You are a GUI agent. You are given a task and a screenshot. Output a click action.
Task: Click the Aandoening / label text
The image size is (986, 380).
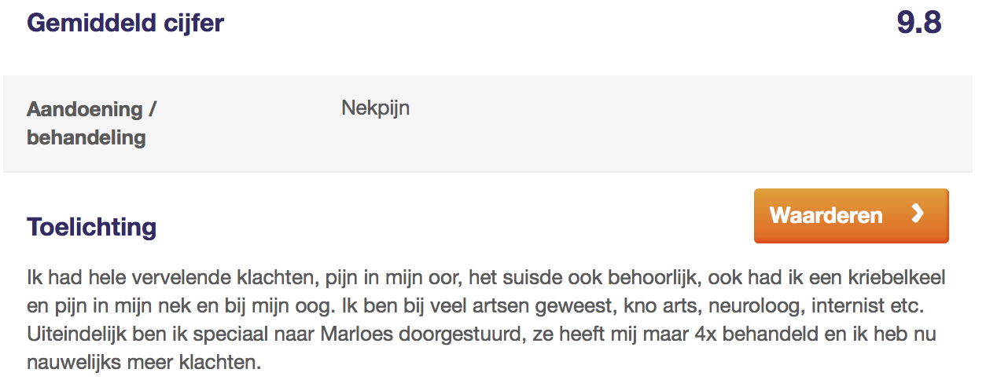[x=92, y=108]
